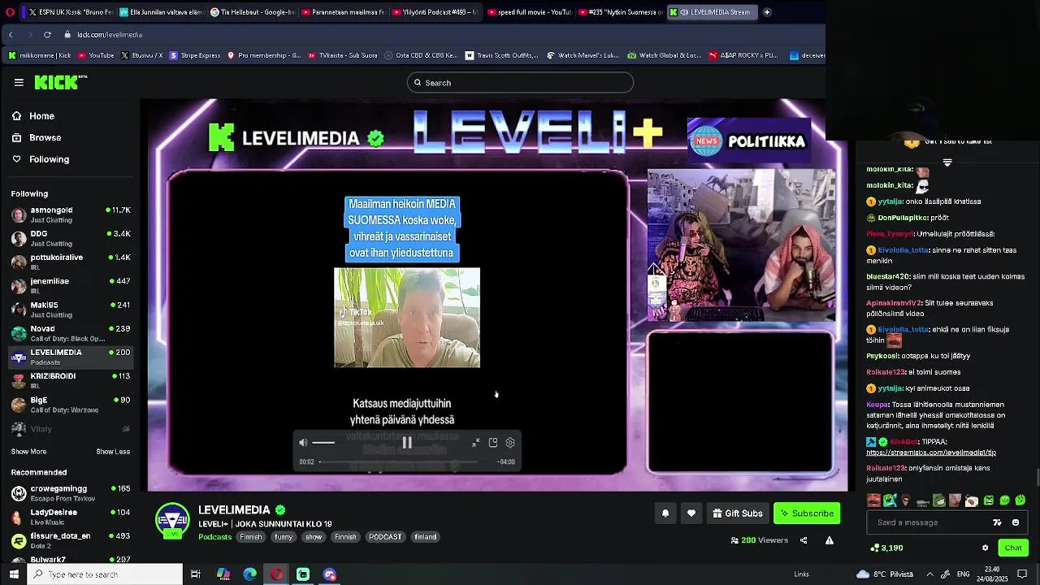Open the Podcasts category link
The width and height of the screenshot is (1040, 585).
pos(215,537)
